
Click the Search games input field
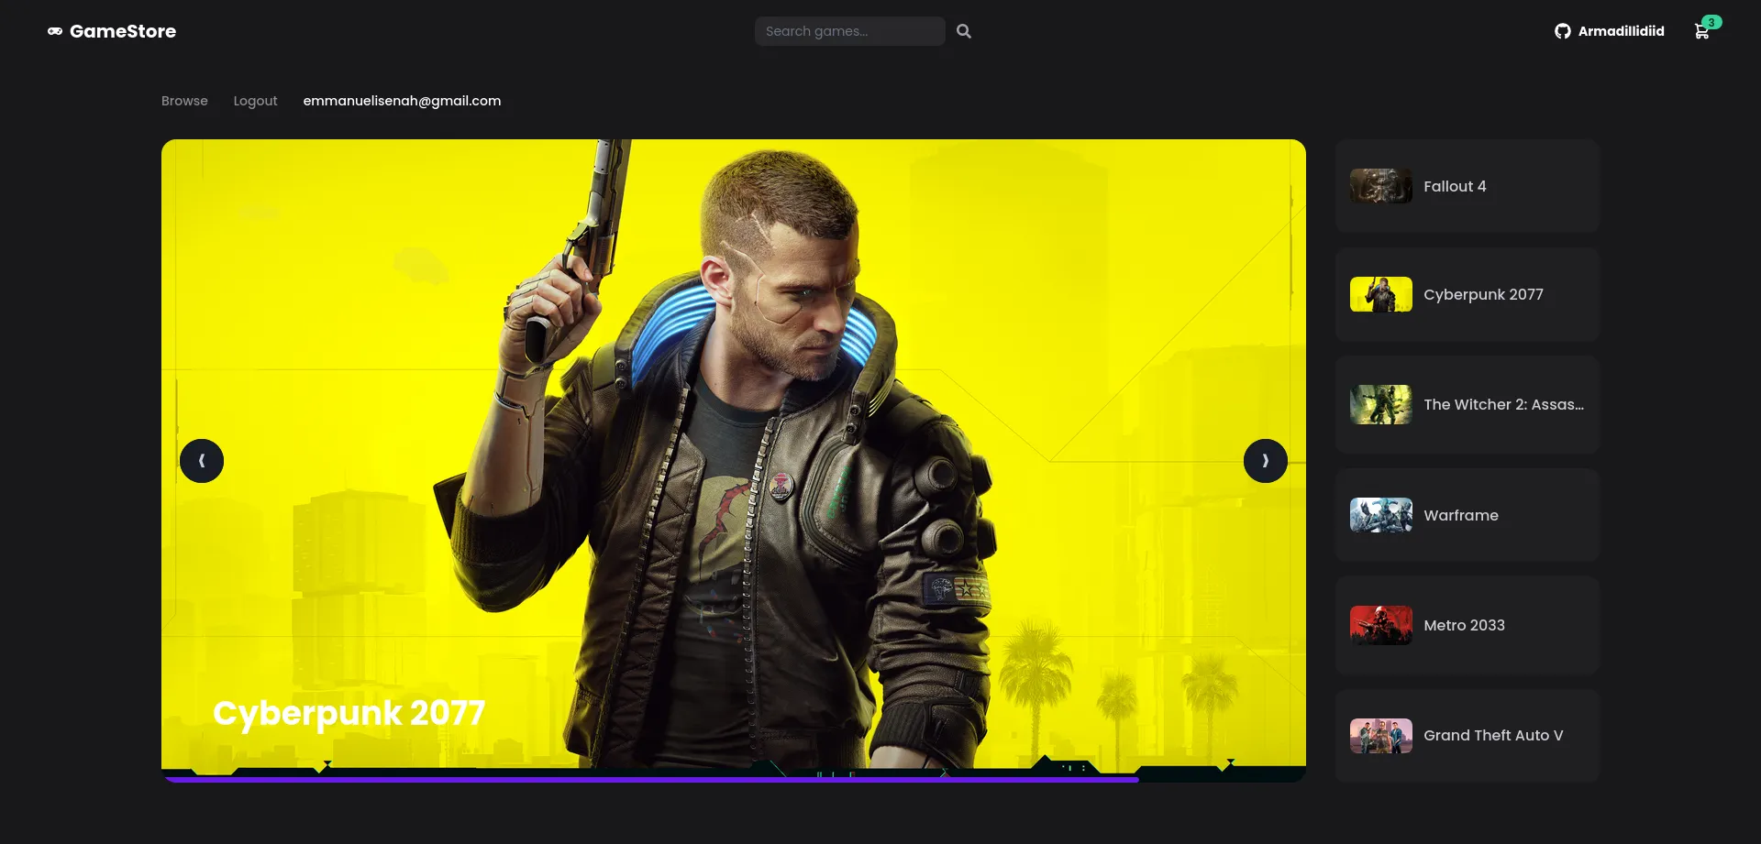tap(849, 30)
